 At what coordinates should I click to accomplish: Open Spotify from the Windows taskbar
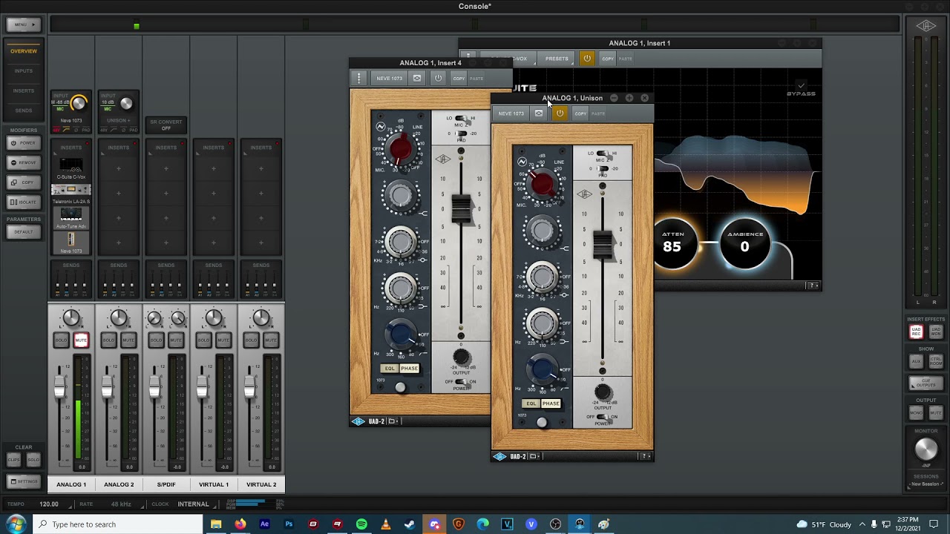361,524
